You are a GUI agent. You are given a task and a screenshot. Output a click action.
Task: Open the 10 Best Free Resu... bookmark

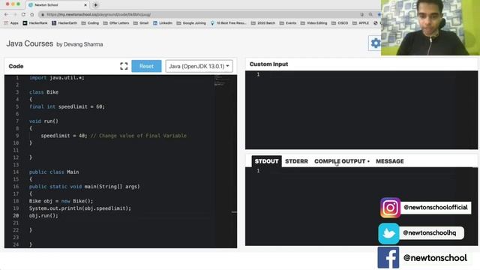point(228,23)
